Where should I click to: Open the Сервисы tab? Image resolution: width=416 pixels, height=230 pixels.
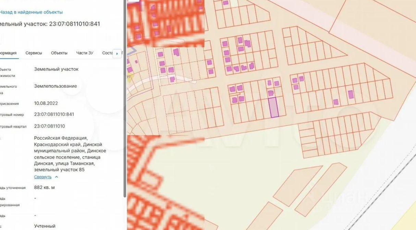[x=34, y=53]
